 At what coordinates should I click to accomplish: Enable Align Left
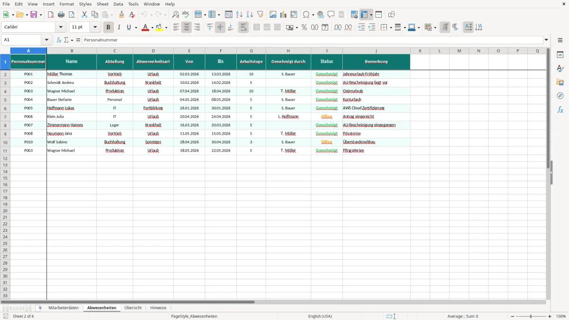(x=176, y=27)
